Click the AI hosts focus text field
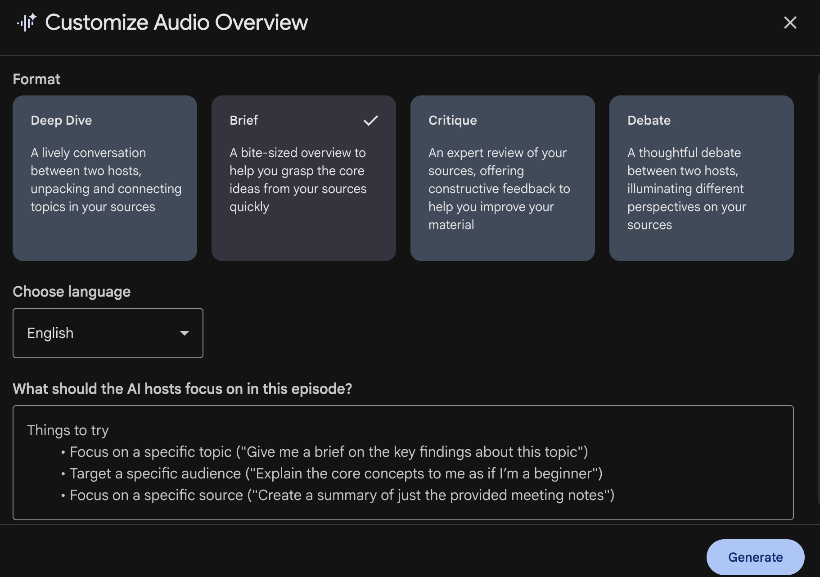Viewport: 820px width, 577px height. pyautogui.click(x=403, y=463)
